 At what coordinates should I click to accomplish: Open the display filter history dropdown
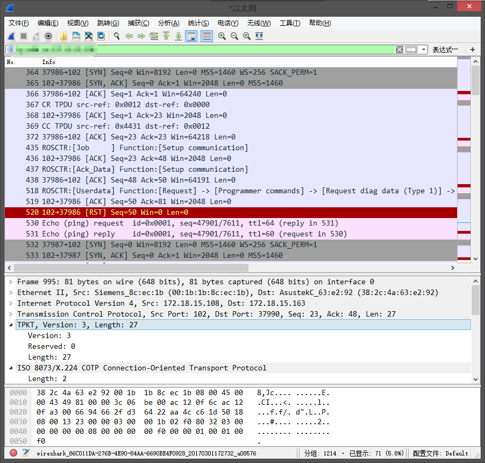click(424, 50)
